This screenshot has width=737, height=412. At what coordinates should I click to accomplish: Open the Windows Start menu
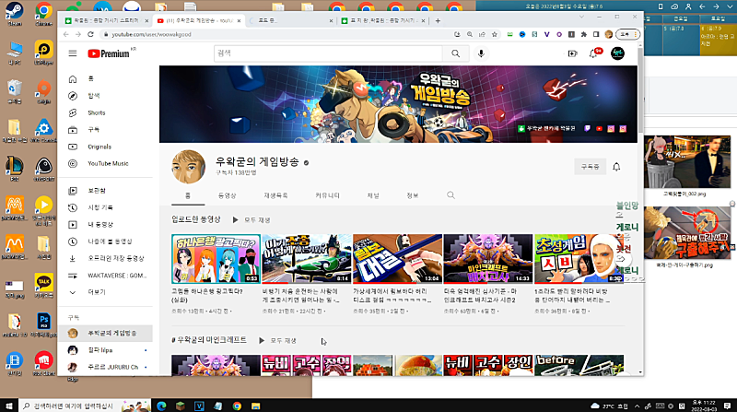pyautogui.click(x=9, y=406)
